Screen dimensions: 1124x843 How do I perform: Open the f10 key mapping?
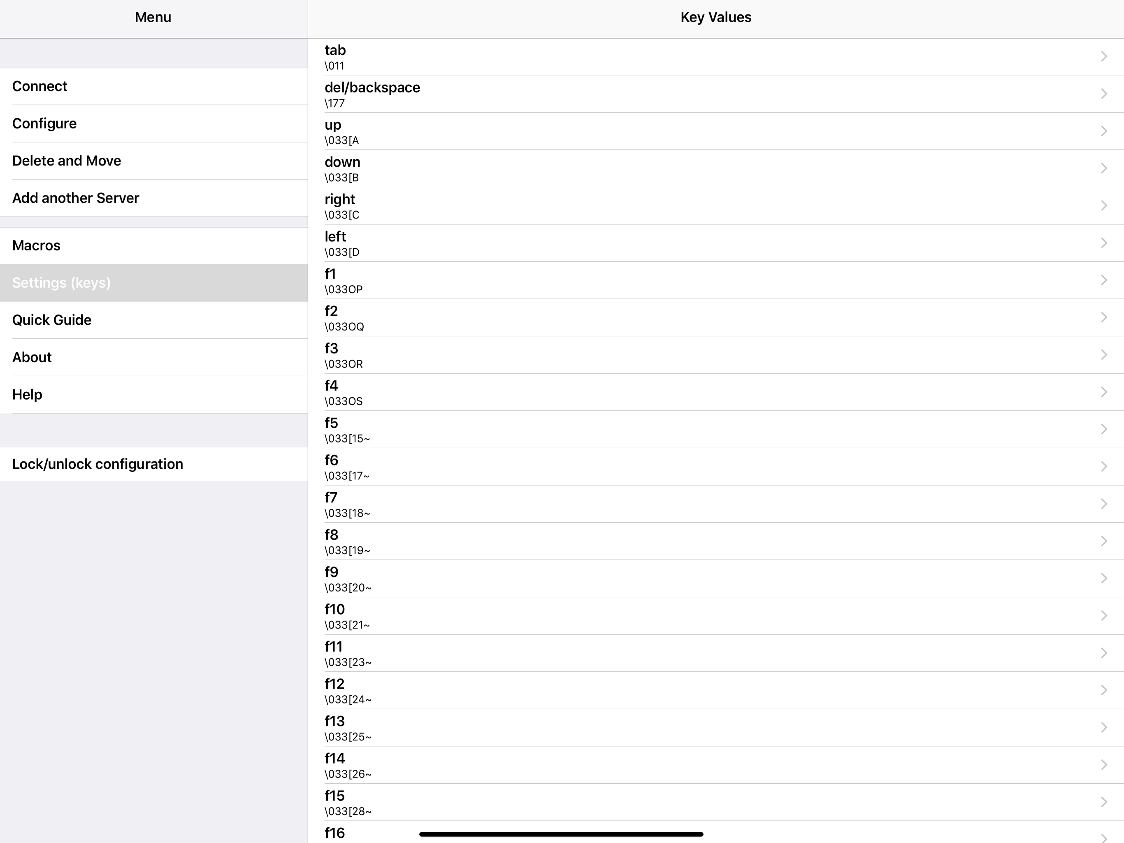(x=711, y=616)
